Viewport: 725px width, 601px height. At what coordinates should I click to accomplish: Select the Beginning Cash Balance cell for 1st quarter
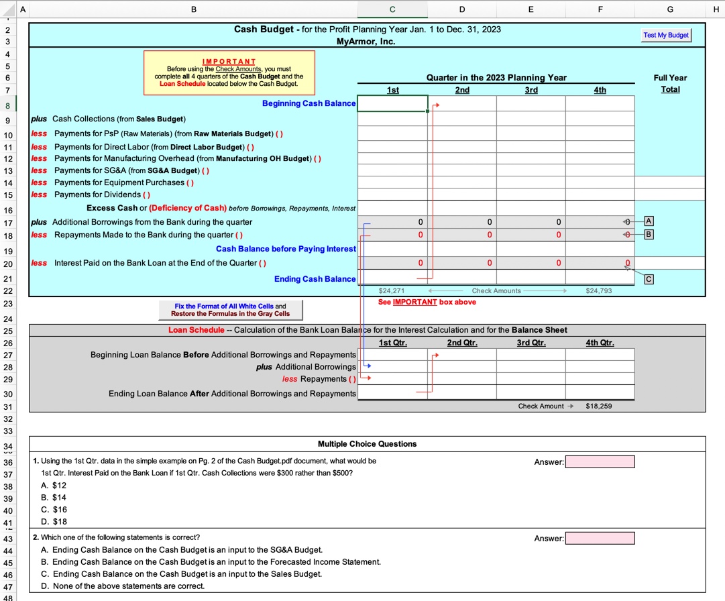point(392,103)
